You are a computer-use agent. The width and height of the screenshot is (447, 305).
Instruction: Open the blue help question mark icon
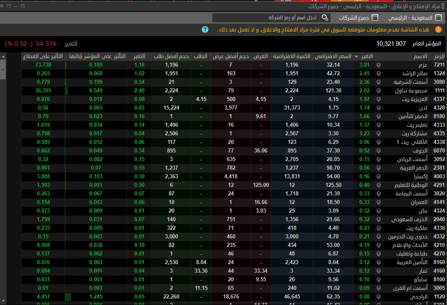click(205, 29)
